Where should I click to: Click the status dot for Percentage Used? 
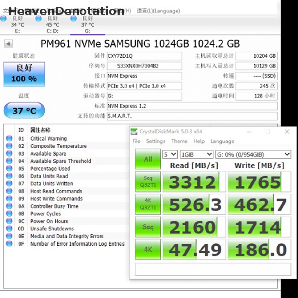(x=9, y=168)
